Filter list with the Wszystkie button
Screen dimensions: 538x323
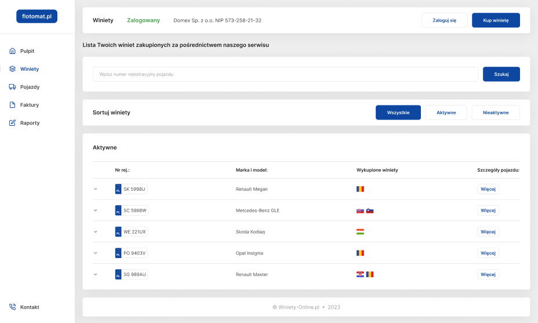point(398,112)
